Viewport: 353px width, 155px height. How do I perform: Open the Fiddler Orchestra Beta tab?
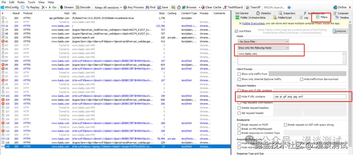point(250,18)
